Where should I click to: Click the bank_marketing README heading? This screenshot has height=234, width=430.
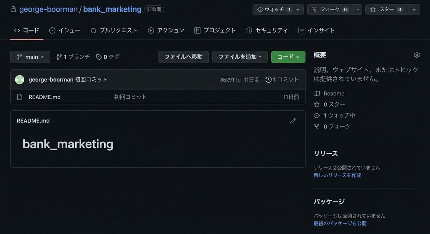68,144
